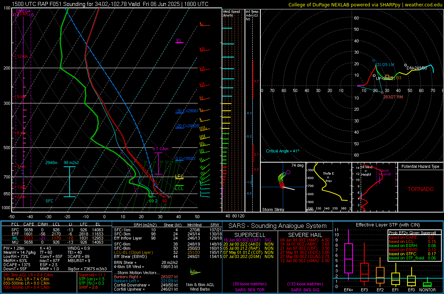The image size is (444, 294).
Task: Click the DCAPE = 1375 value
Action: [x=17, y=265]
